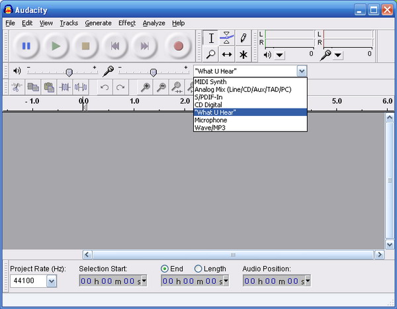Screen dimensions: 397x309
Task: Stop audio with the Stop button
Action: pos(85,46)
